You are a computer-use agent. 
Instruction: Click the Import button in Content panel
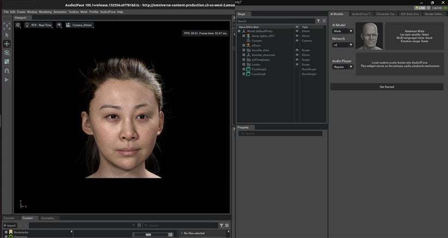point(10,225)
